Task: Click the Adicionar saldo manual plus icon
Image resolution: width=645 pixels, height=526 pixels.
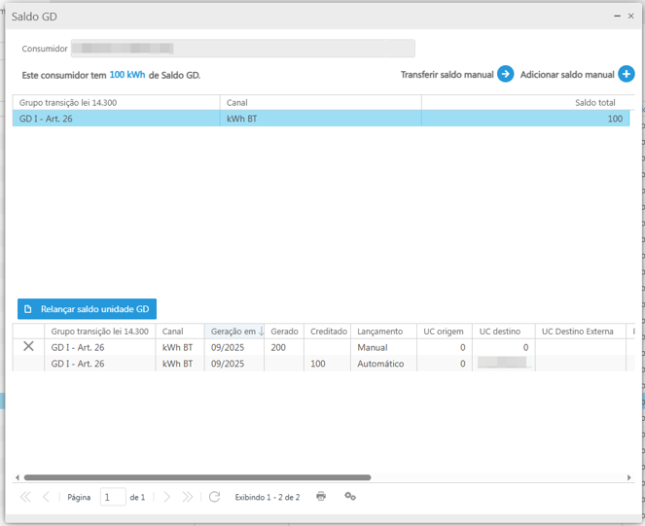Action: coord(627,75)
